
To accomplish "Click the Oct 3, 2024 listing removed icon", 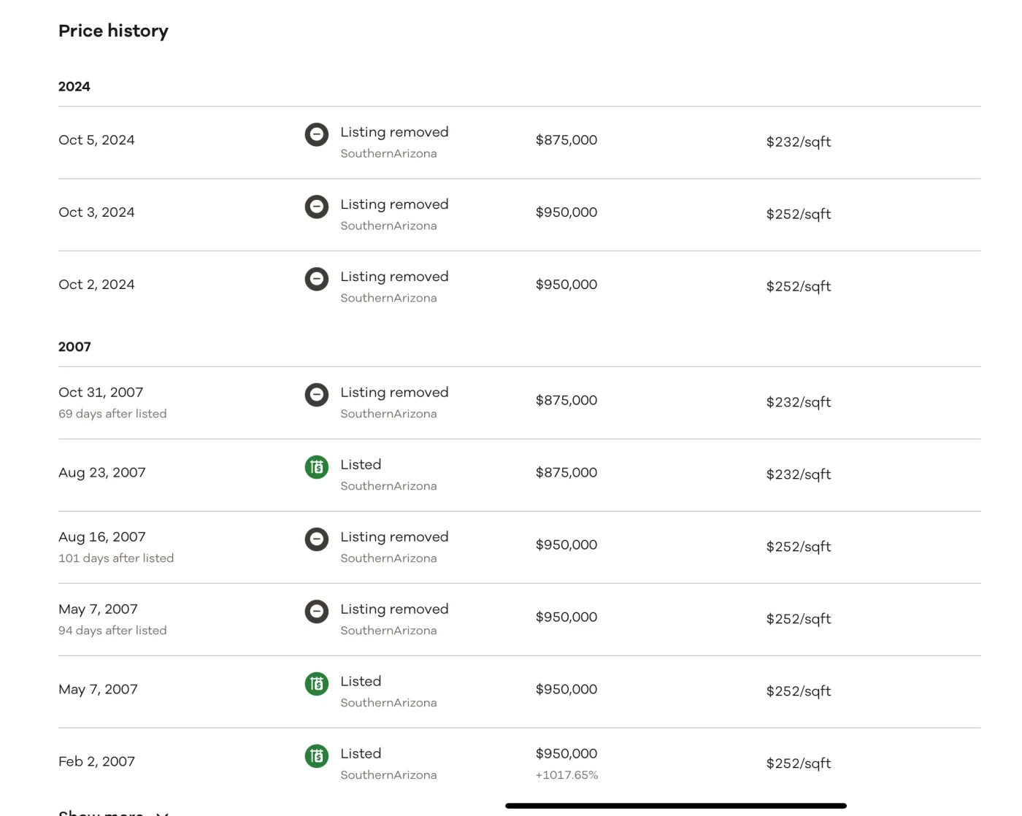I will pyautogui.click(x=316, y=207).
